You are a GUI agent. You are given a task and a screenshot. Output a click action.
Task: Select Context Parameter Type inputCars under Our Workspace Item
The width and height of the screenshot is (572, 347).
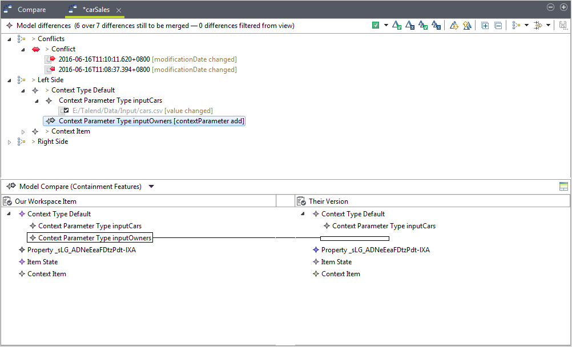[91, 225]
